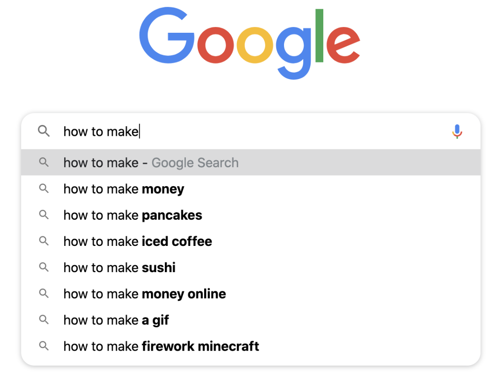Click the Google logo
The height and width of the screenshot is (380, 493).
(249, 43)
